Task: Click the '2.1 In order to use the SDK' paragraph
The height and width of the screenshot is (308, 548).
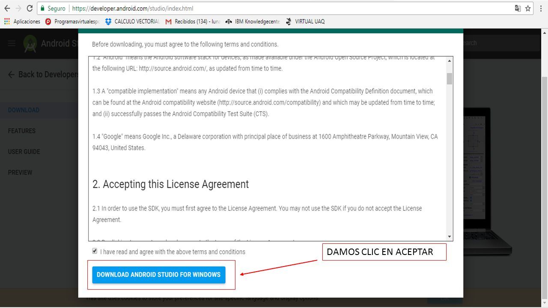Action: point(257,214)
